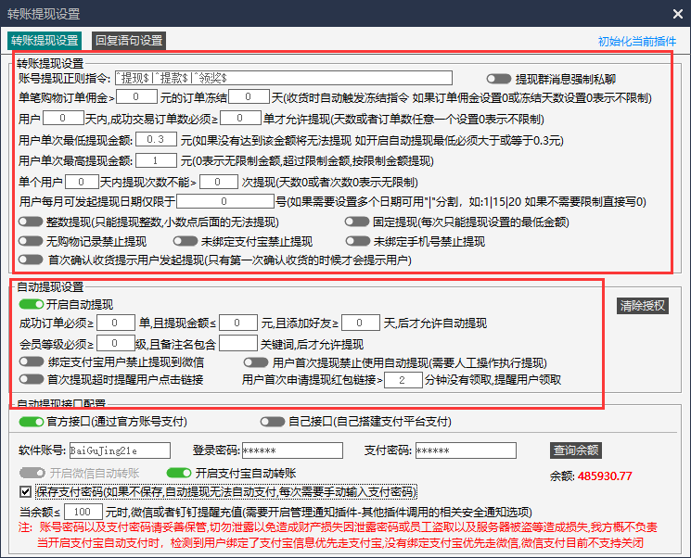Viewport: 691px width, 558px height.
Task: Click the 清除授权 button
Action: tap(643, 306)
